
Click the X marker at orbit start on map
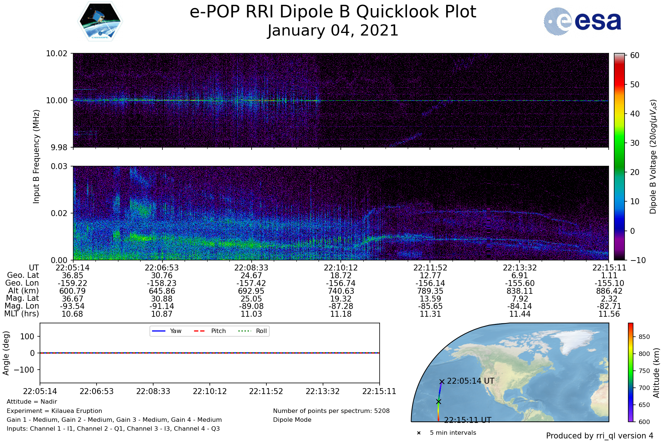(442, 381)
